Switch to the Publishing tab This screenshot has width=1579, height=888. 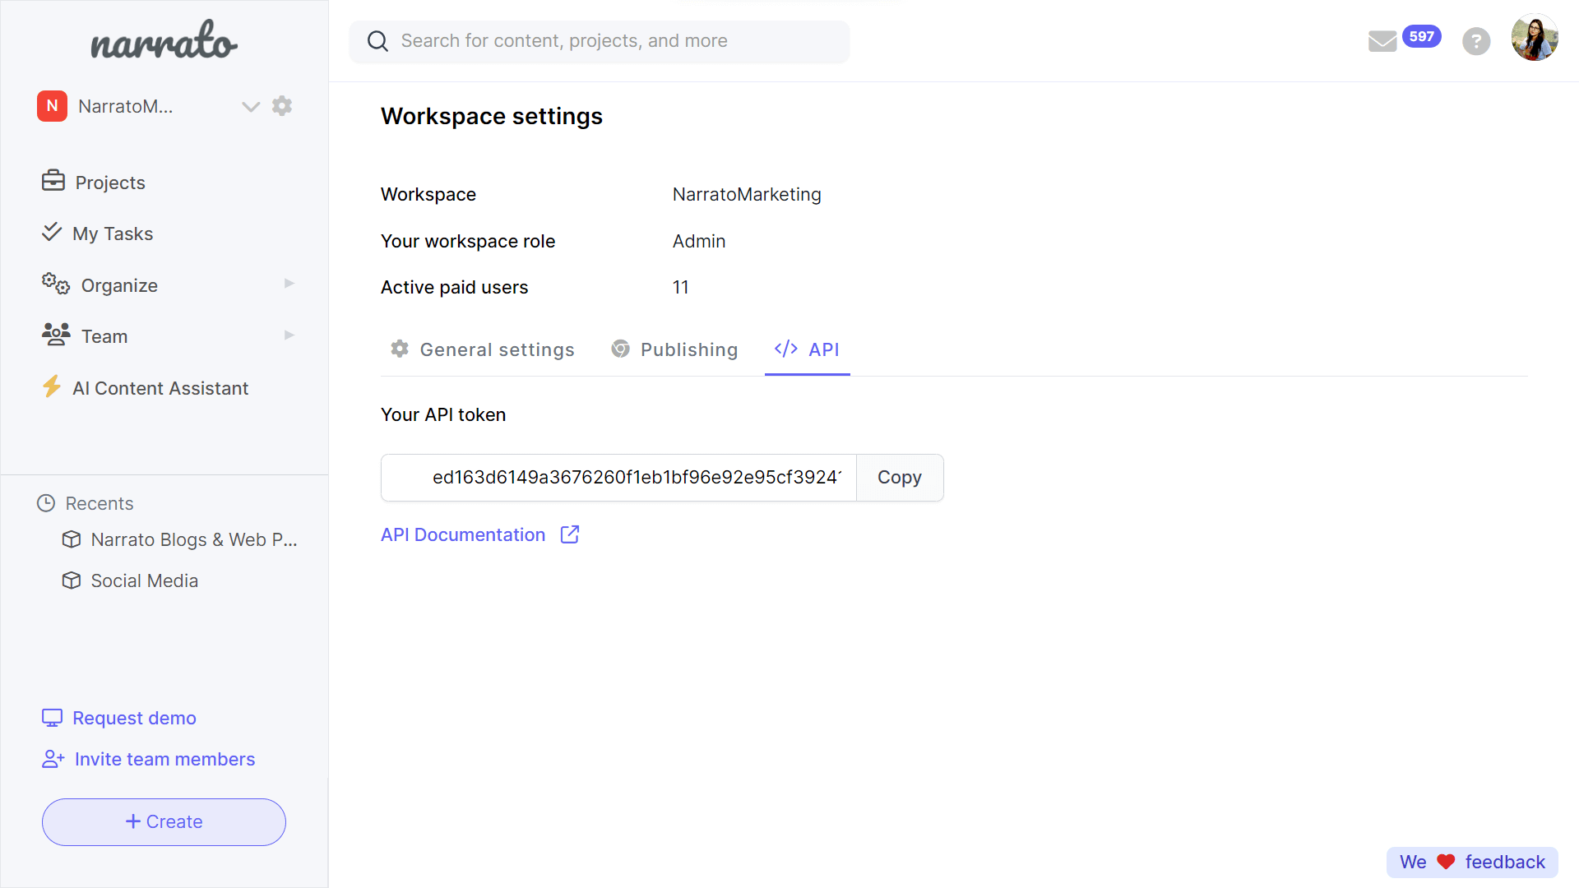click(x=674, y=349)
